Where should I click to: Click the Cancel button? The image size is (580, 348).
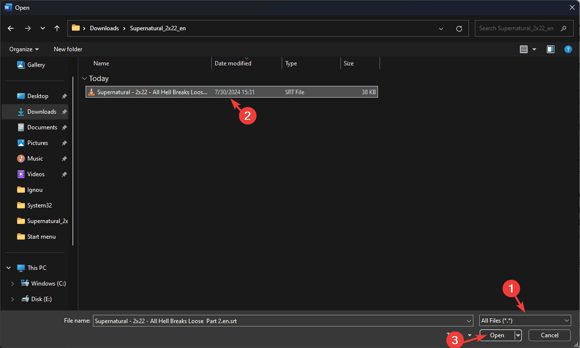[x=549, y=335]
